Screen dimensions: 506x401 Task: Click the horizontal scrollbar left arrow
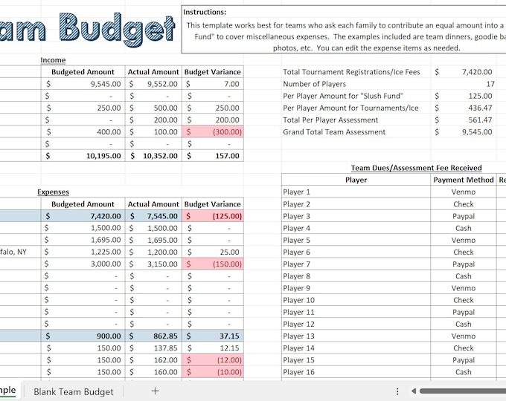point(414,391)
